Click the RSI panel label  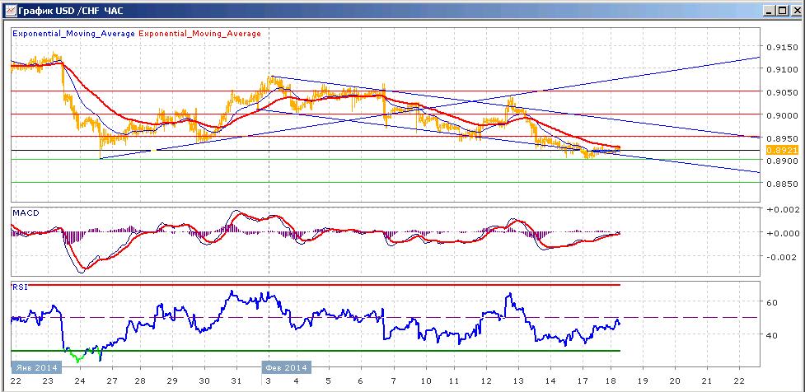[x=20, y=287]
